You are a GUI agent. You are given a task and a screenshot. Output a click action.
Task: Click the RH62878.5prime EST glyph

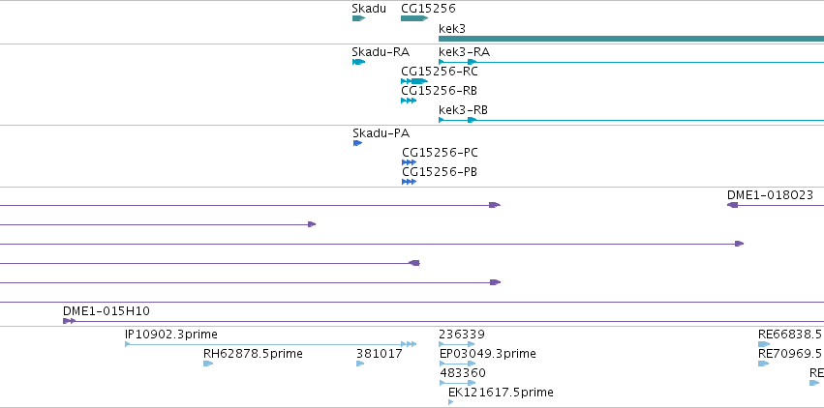tap(208, 364)
